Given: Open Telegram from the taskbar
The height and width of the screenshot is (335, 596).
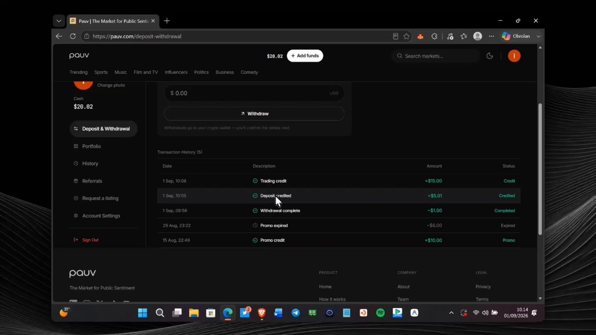Looking at the screenshot, I should (x=296, y=313).
